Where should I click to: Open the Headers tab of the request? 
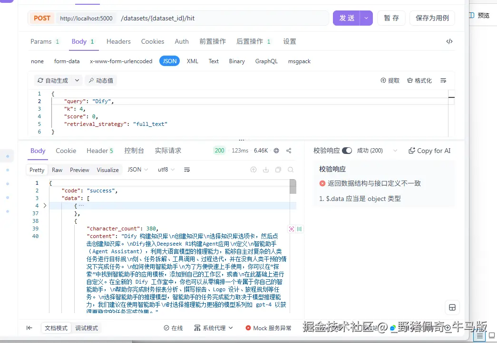[118, 41]
